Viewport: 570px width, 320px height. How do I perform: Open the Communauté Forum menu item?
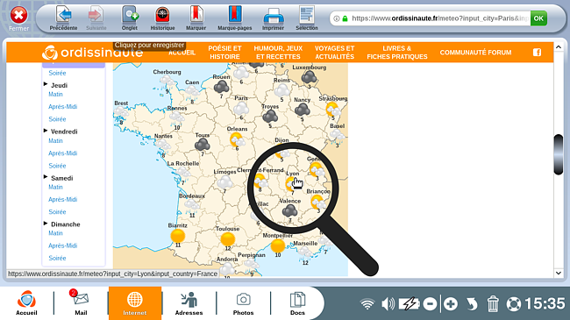point(475,53)
